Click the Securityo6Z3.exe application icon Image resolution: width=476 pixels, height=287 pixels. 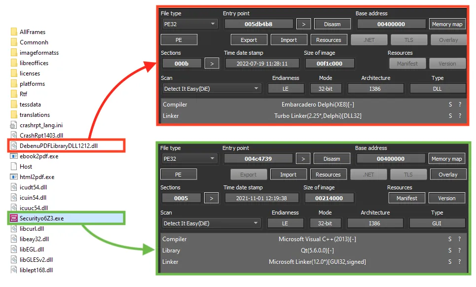point(14,218)
